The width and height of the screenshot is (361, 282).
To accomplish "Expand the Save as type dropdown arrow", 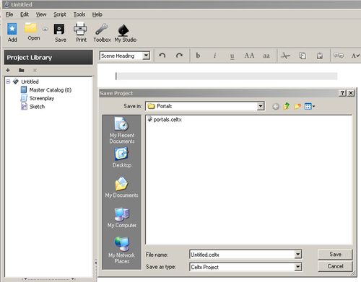I will [x=298, y=267].
